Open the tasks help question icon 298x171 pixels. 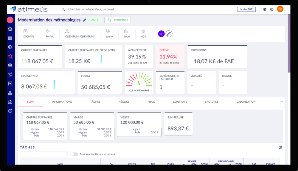(x=280, y=147)
